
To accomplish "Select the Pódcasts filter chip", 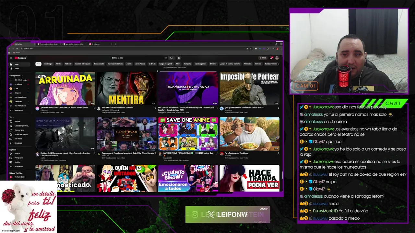I will pos(68,64).
